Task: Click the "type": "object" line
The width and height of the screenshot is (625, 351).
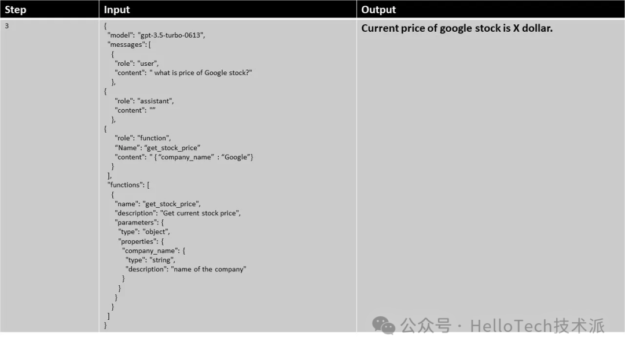Action: click(x=144, y=231)
